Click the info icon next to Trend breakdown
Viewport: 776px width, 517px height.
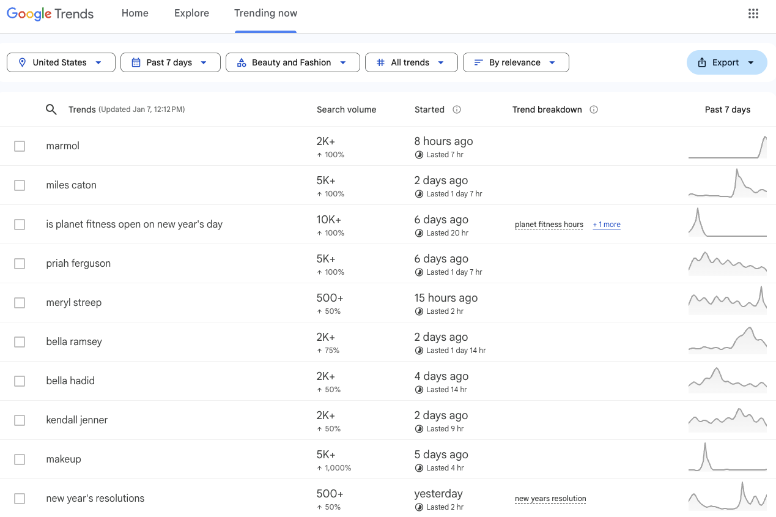tap(594, 110)
